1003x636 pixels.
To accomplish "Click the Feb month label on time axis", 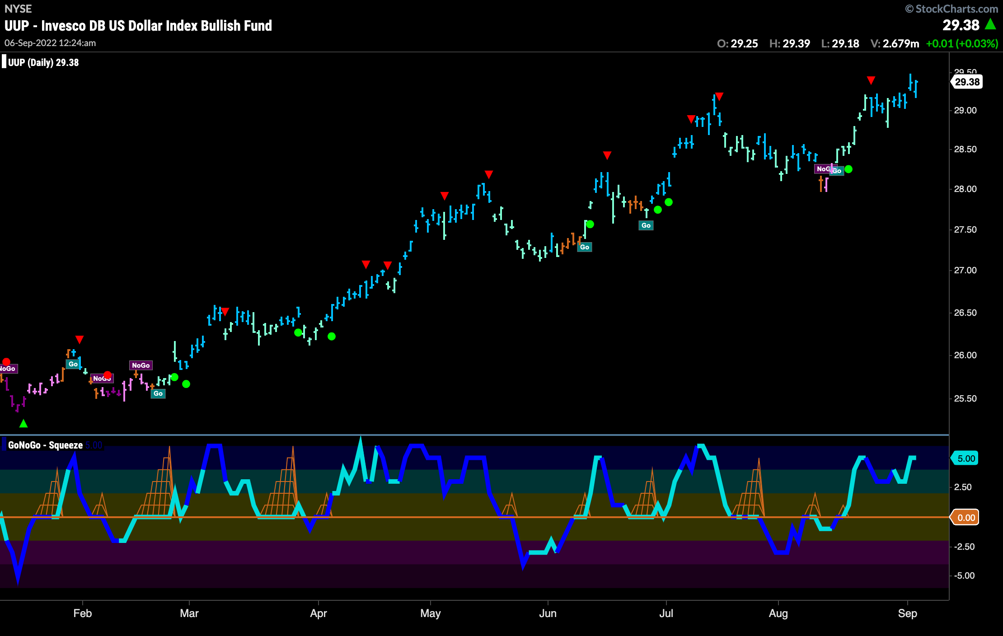I will [x=83, y=613].
